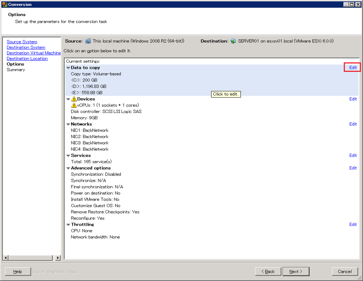Collapse the Advanced options section

coord(68,168)
